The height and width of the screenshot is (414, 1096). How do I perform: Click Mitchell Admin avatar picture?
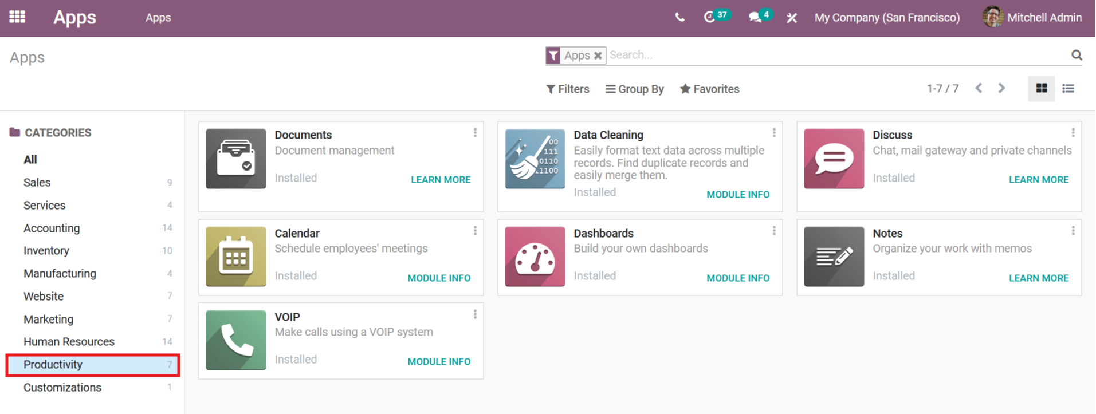[x=993, y=17]
